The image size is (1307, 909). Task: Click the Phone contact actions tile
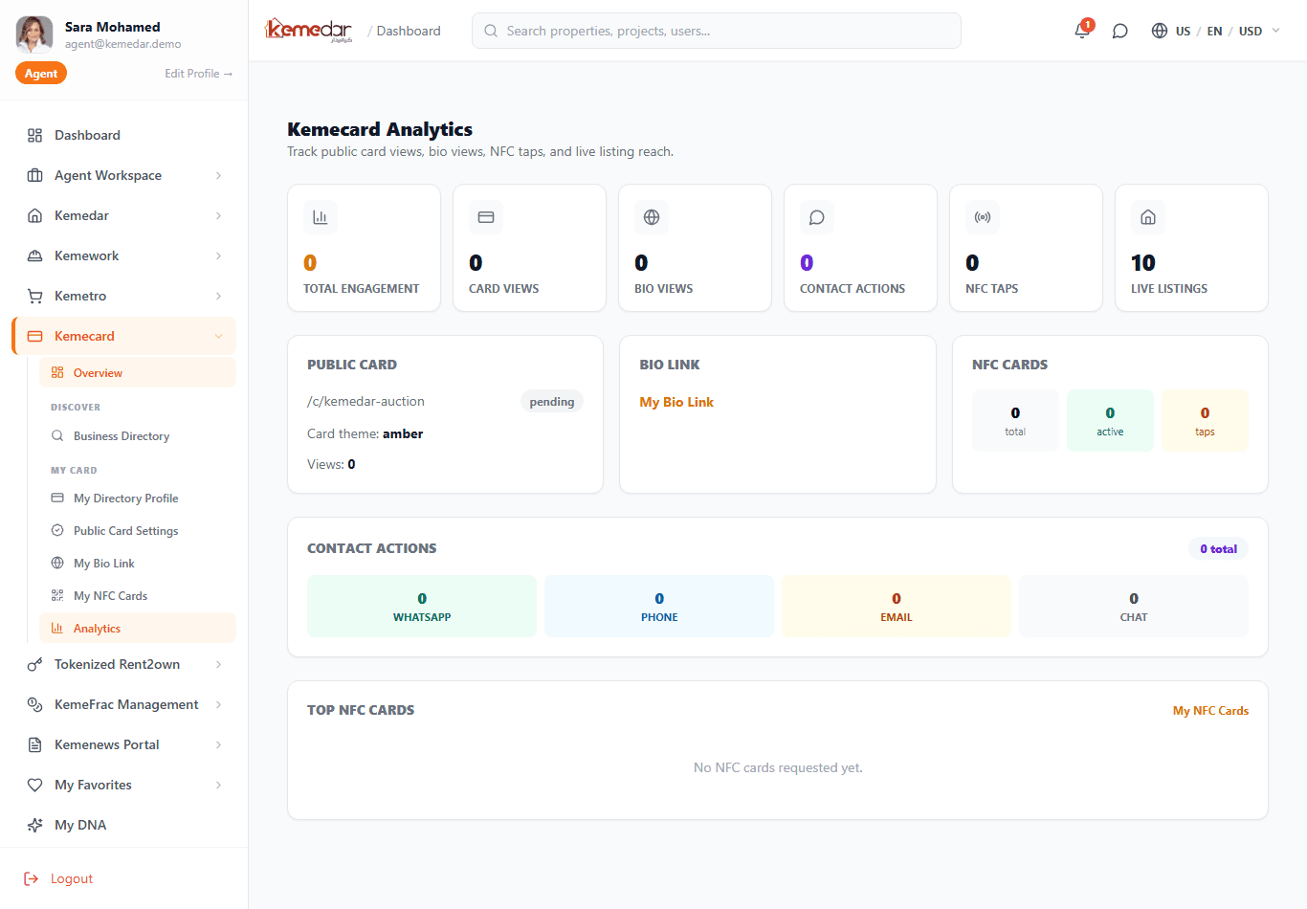[x=659, y=607]
